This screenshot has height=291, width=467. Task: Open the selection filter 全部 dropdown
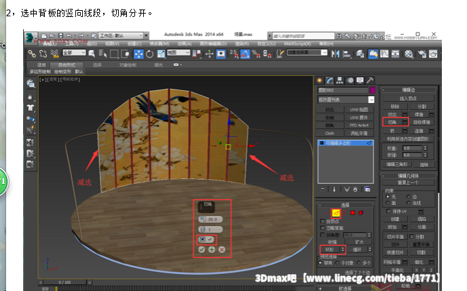pos(74,53)
